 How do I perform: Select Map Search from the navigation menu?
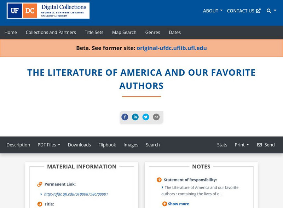tap(124, 32)
